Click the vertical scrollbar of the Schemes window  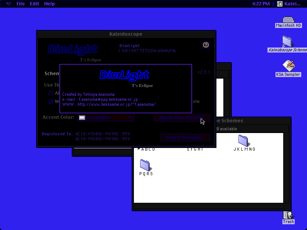click(x=286, y=168)
